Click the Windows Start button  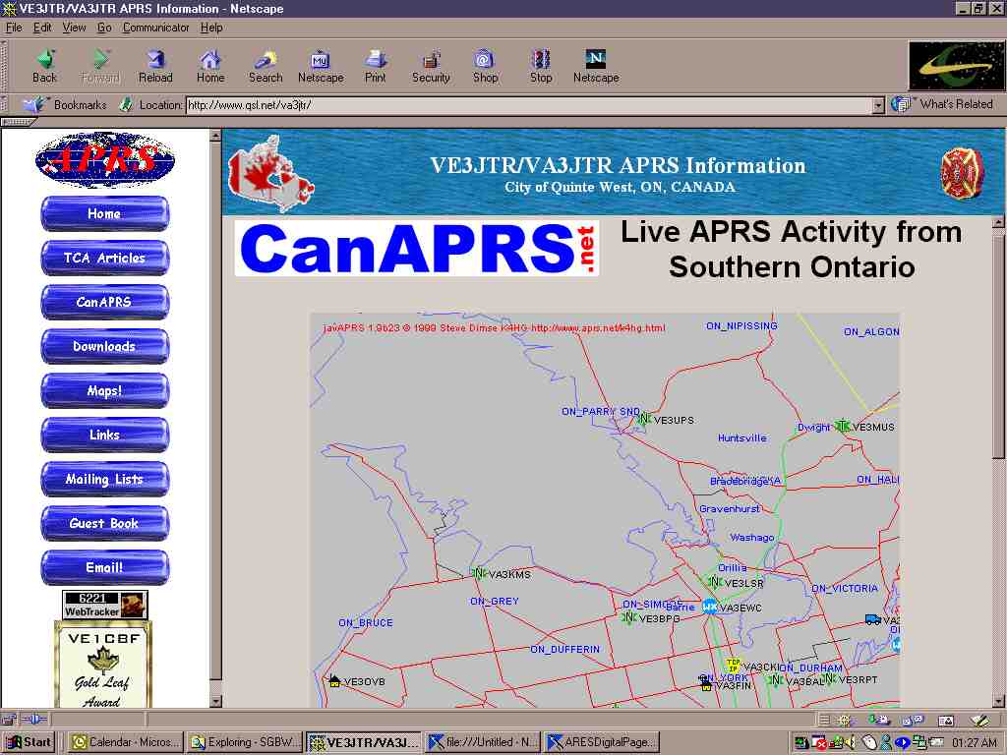(x=30, y=742)
